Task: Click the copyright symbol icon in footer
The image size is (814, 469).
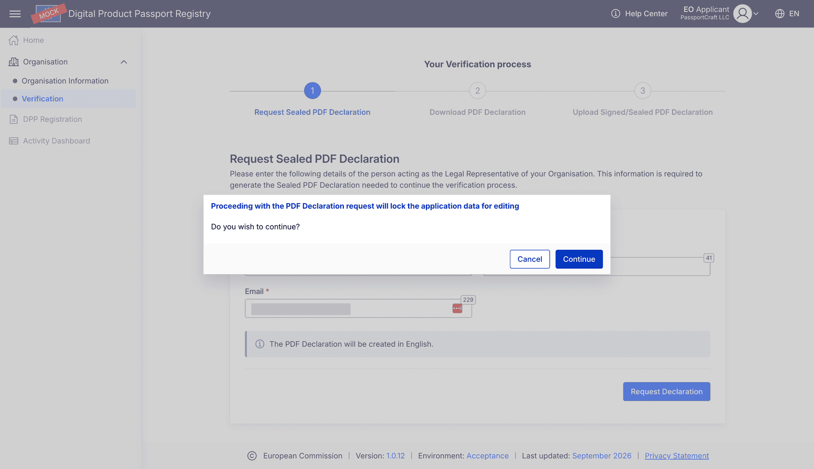Action: tap(252, 456)
